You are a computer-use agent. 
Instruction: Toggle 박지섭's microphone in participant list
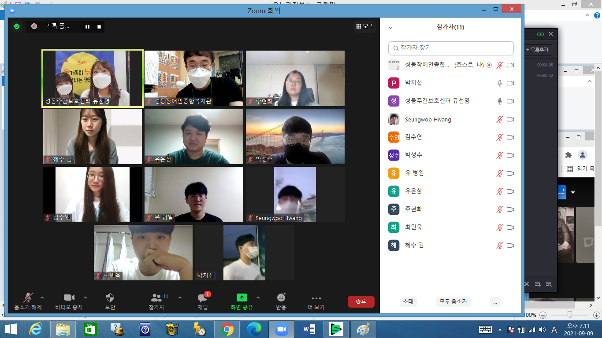pos(500,83)
